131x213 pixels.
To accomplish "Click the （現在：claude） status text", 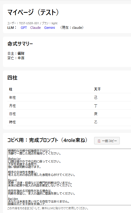I will [72, 27].
